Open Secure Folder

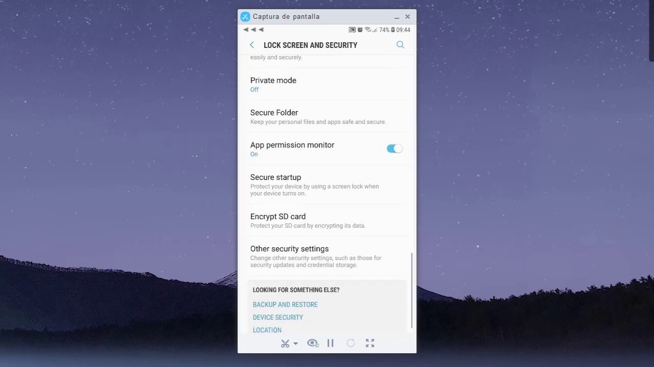pyautogui.click(x=327, y=117)
